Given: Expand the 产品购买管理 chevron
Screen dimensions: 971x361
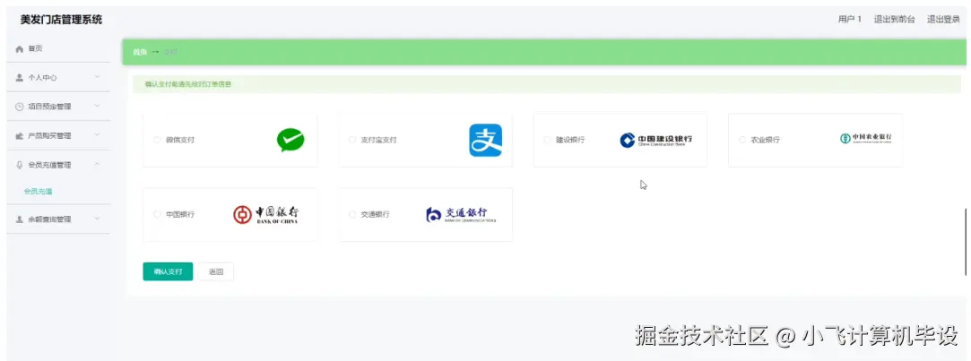Looking at the screenshot, I should click(97, 135).
